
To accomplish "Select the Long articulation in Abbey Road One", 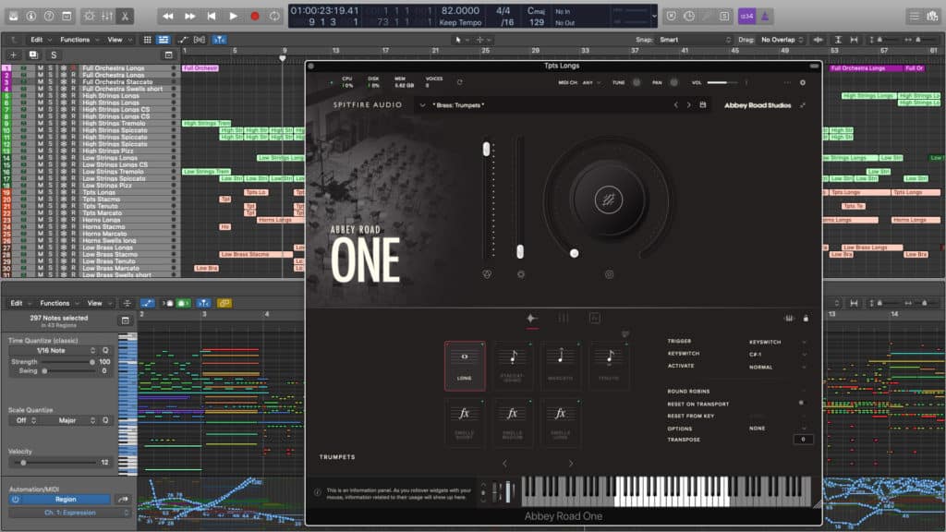I will point(466,365).
